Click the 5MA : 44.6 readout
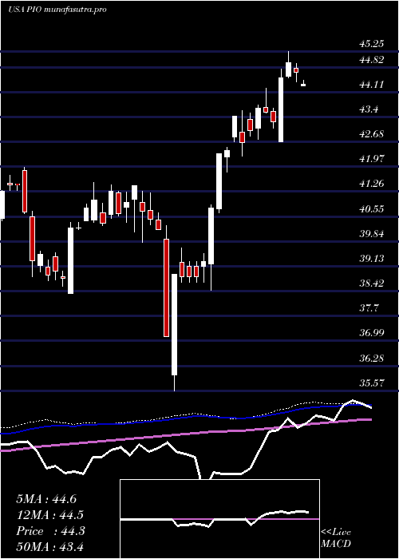399x559 pixels. point(46,499)
